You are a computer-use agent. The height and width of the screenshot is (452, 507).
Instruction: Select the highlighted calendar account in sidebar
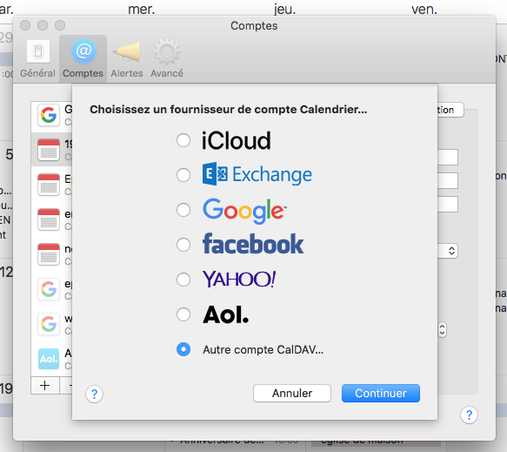tap(51, 150)
